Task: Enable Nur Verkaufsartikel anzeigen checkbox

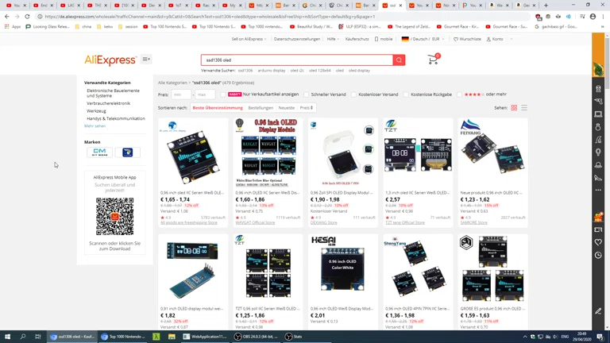Action: 225,94
